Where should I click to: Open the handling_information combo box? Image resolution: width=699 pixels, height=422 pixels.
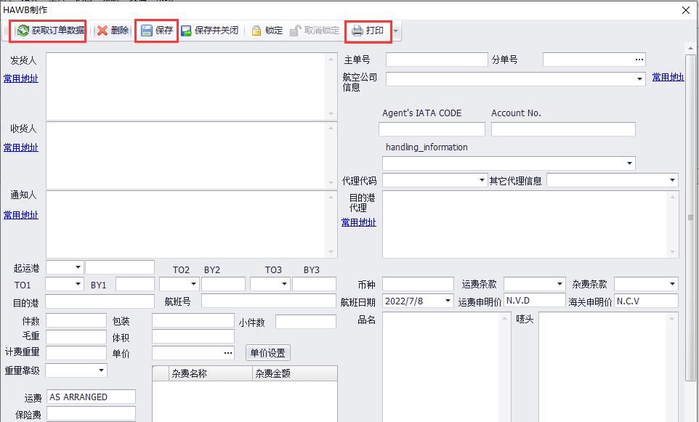coord(629,164)
